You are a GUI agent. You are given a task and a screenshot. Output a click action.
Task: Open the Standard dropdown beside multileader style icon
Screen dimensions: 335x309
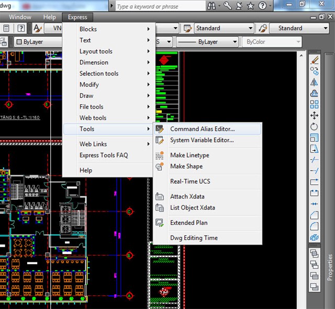click(x=299, y=28)
